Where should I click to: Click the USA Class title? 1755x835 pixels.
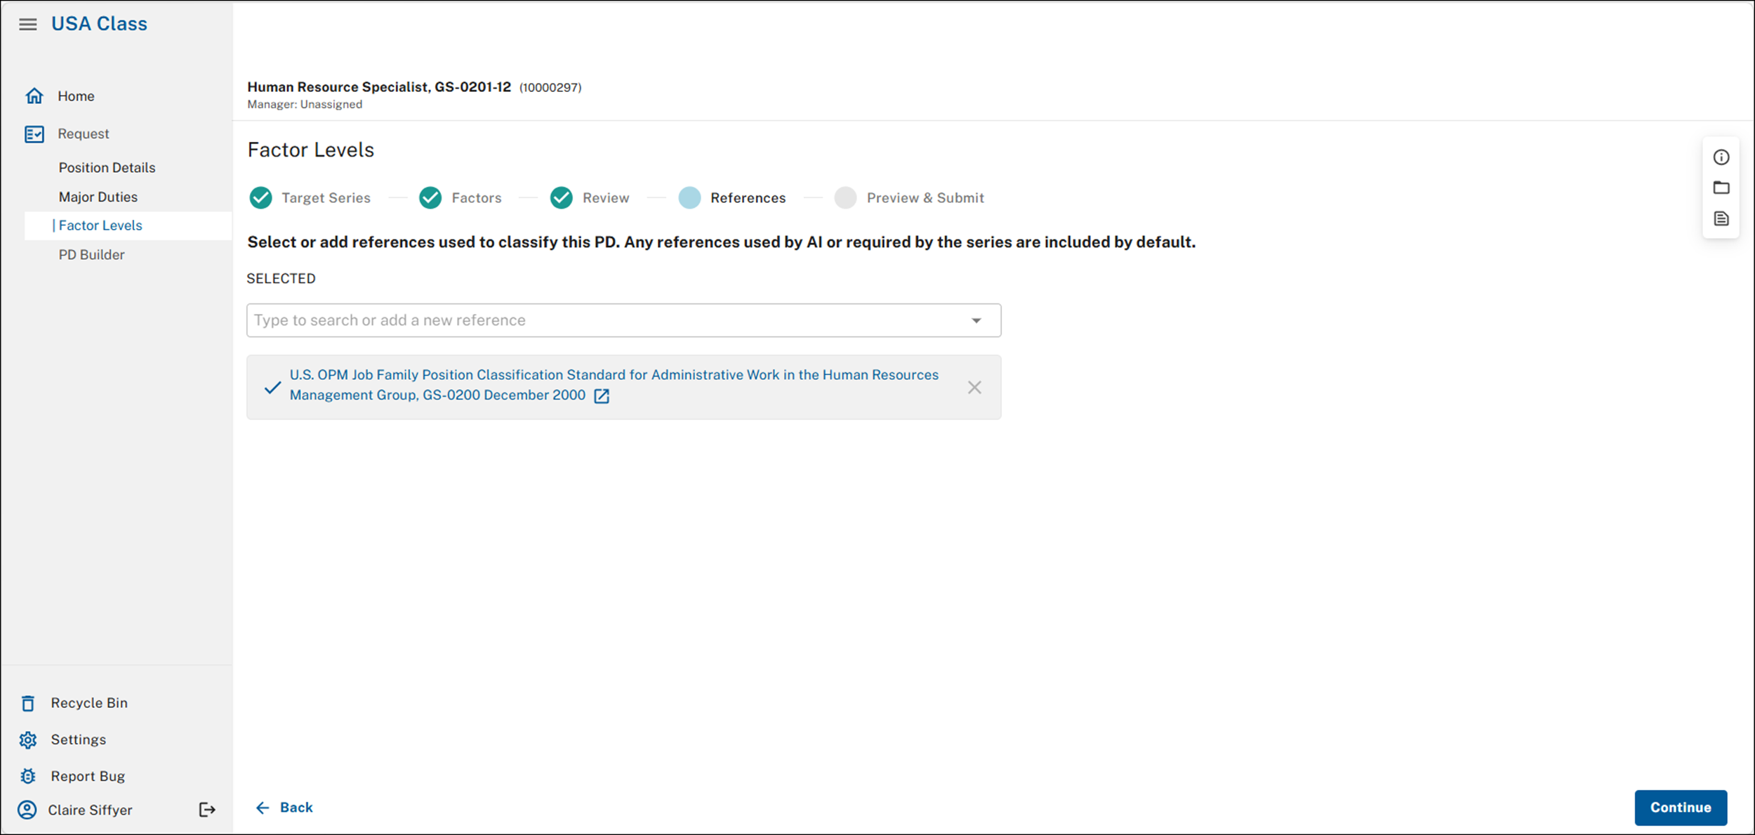(x=99, y=24)
